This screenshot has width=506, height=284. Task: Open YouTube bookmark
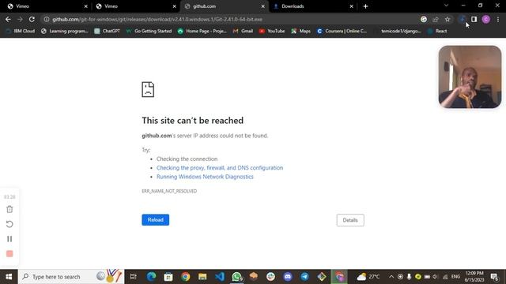pos(272,31)
